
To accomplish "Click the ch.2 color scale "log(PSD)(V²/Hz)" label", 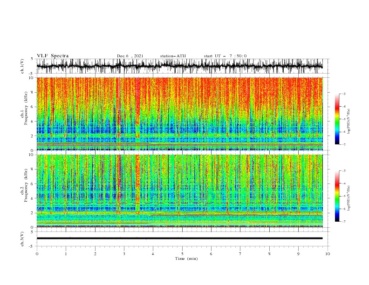I will (349, 198).
